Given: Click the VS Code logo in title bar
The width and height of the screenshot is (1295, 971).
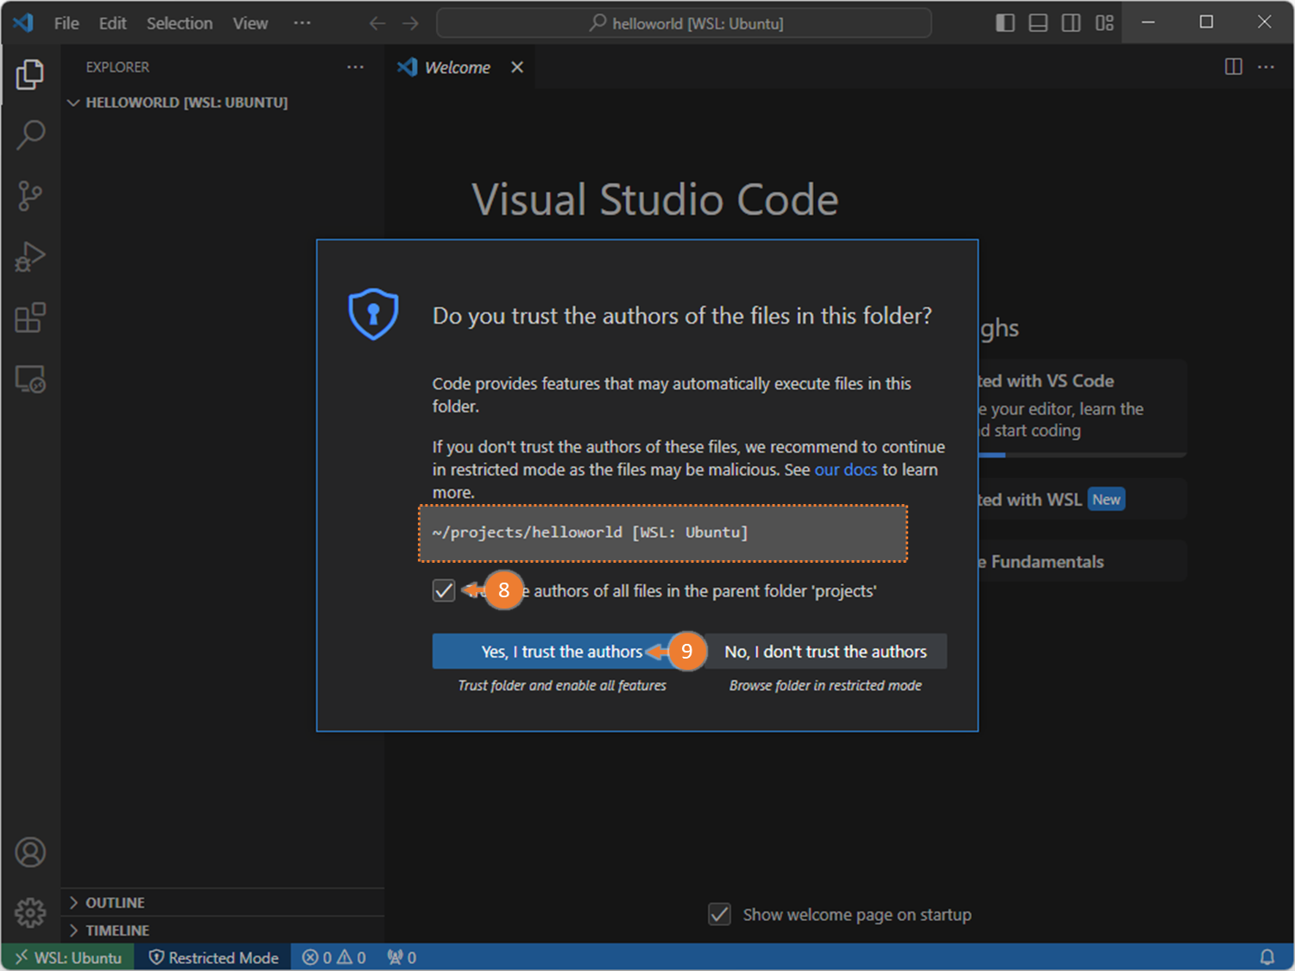Looking at the screenshot, I should pos(23,22).
